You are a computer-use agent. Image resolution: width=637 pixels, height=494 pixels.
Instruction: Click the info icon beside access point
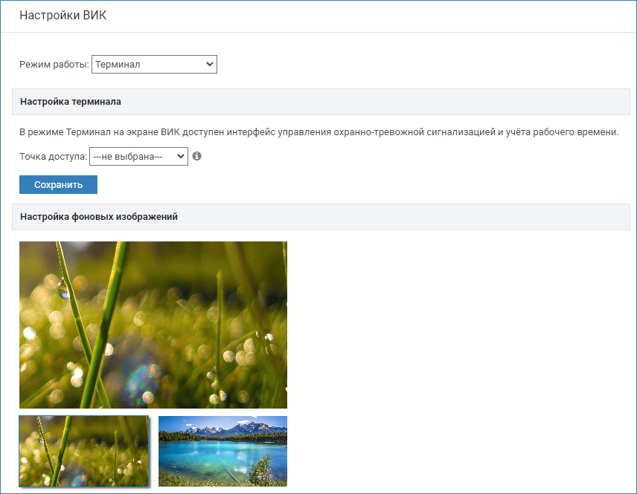pyautogui.click(x=197, y=157)
